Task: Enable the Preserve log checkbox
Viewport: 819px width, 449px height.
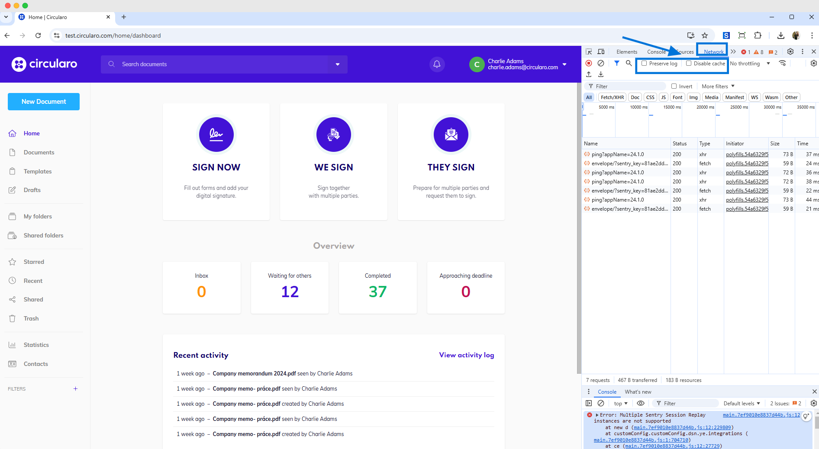Action: (645, 63)
